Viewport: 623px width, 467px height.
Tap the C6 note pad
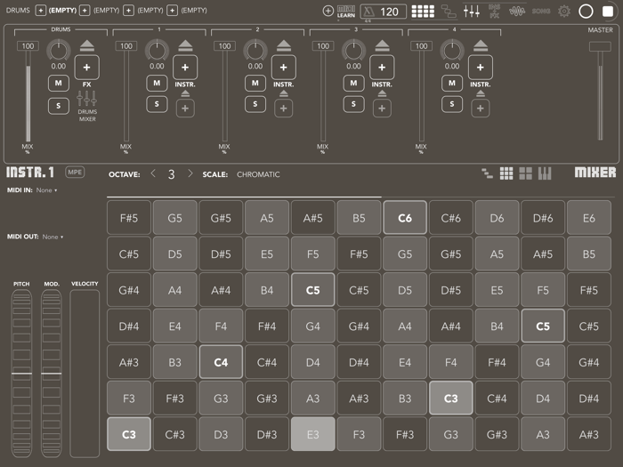pos(405,218)
